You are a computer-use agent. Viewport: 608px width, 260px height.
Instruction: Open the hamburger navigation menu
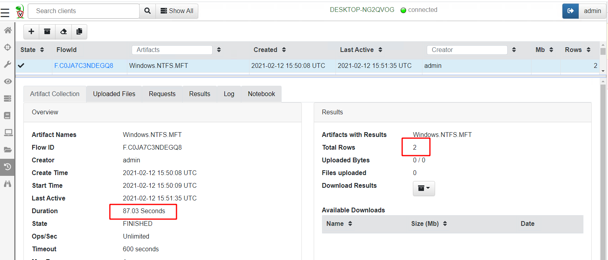coord(5,13)
